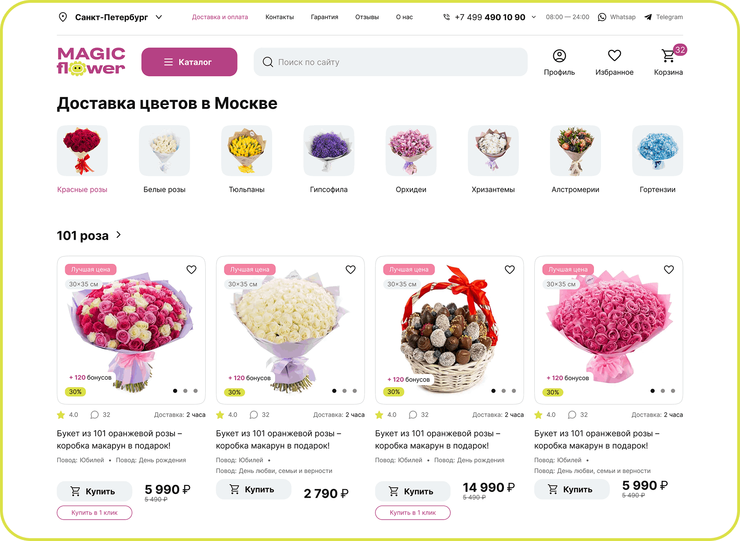Toggle favorite heart on the strawberry basket card

tap(510, 270)
